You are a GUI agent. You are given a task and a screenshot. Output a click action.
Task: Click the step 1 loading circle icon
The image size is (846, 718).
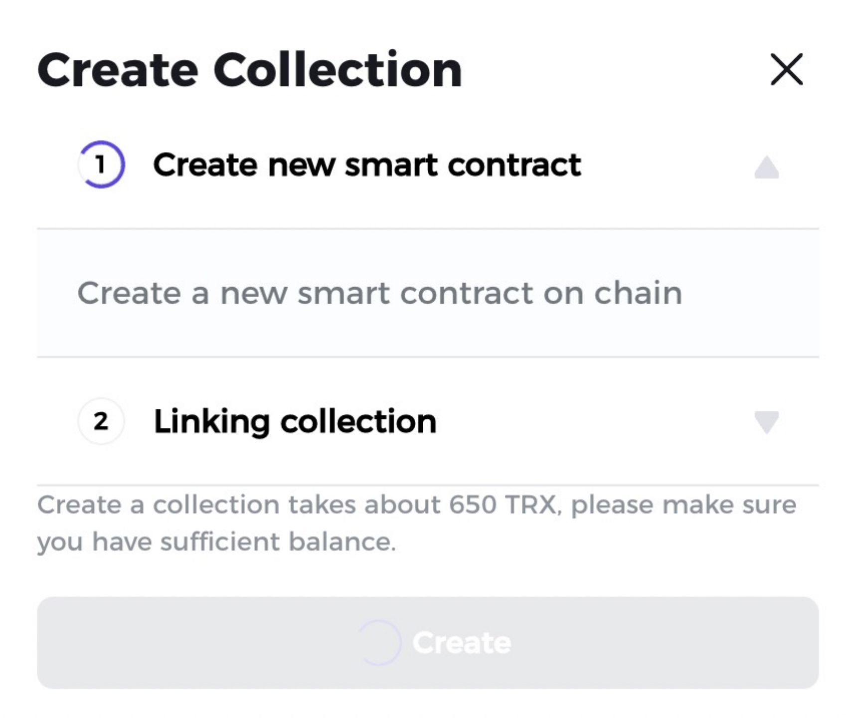pyautogui.click(x=101, y=165)
